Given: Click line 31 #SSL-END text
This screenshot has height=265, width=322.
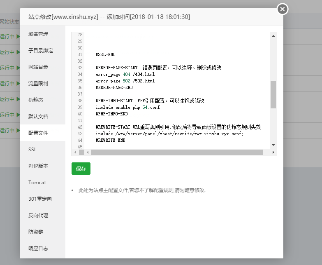Looking at the screenshot, I should click(x=106, y=54).
